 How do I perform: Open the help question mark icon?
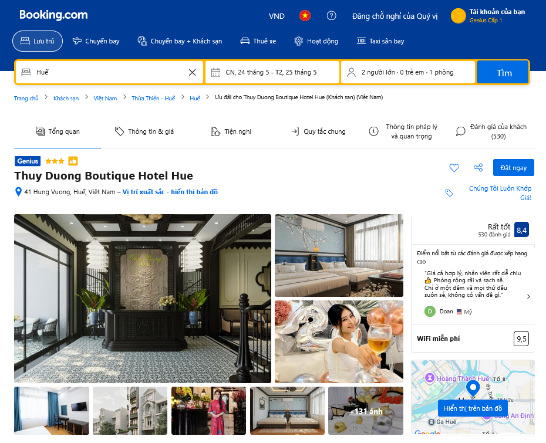(332, 16)
